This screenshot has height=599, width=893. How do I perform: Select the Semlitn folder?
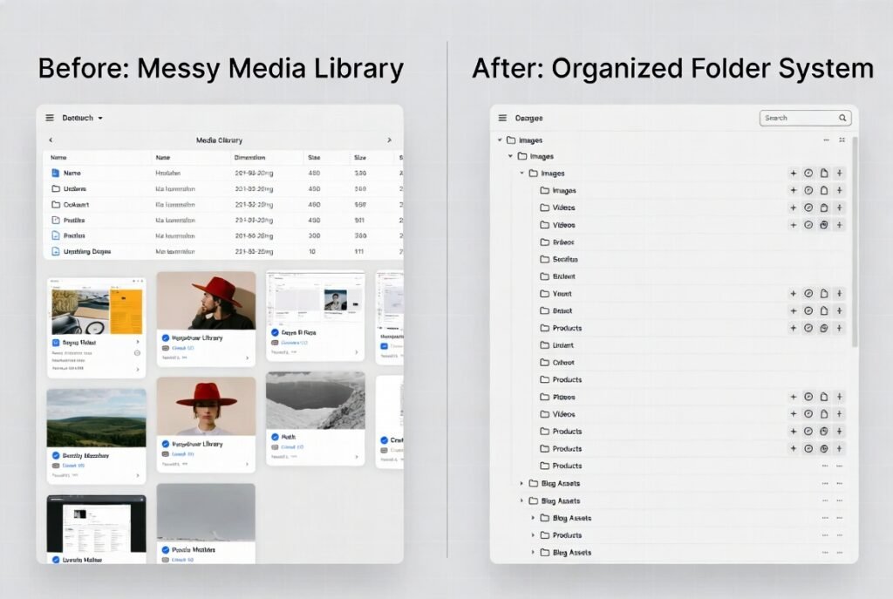(559, 259)
